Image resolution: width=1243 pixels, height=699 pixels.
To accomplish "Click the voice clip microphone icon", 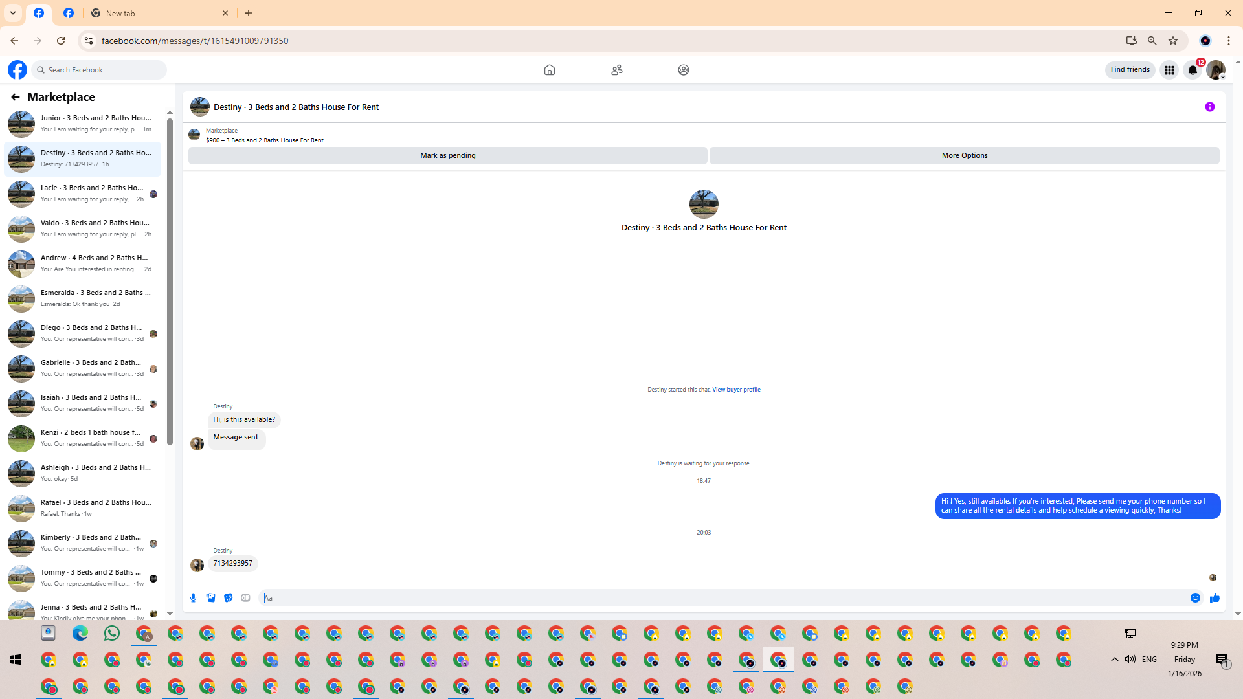I will (x=193, y=598).
